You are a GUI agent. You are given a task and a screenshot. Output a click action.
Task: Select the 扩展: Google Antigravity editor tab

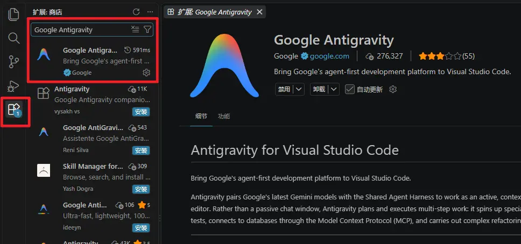215,12
